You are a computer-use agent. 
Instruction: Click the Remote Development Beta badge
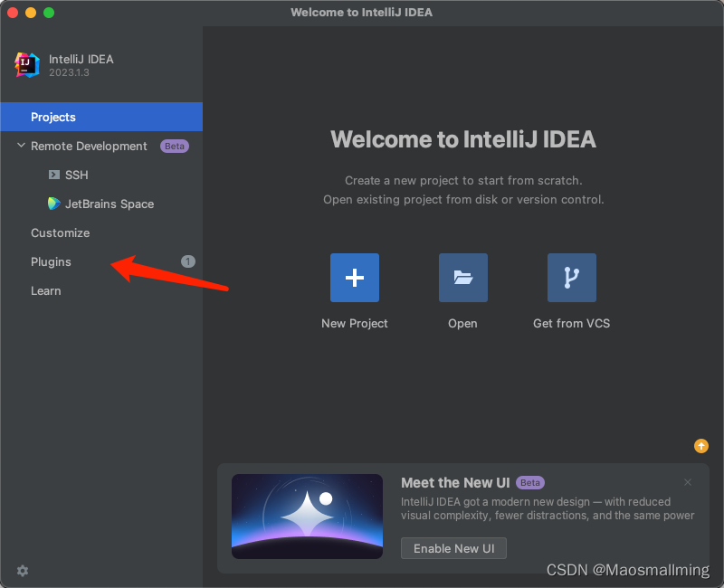175,146
